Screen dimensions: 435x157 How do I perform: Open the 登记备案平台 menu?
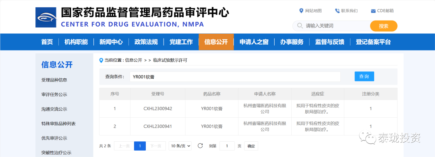click(x=373, y=42)
